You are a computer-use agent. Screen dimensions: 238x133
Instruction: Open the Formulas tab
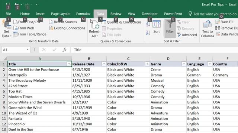pos(83,14)
